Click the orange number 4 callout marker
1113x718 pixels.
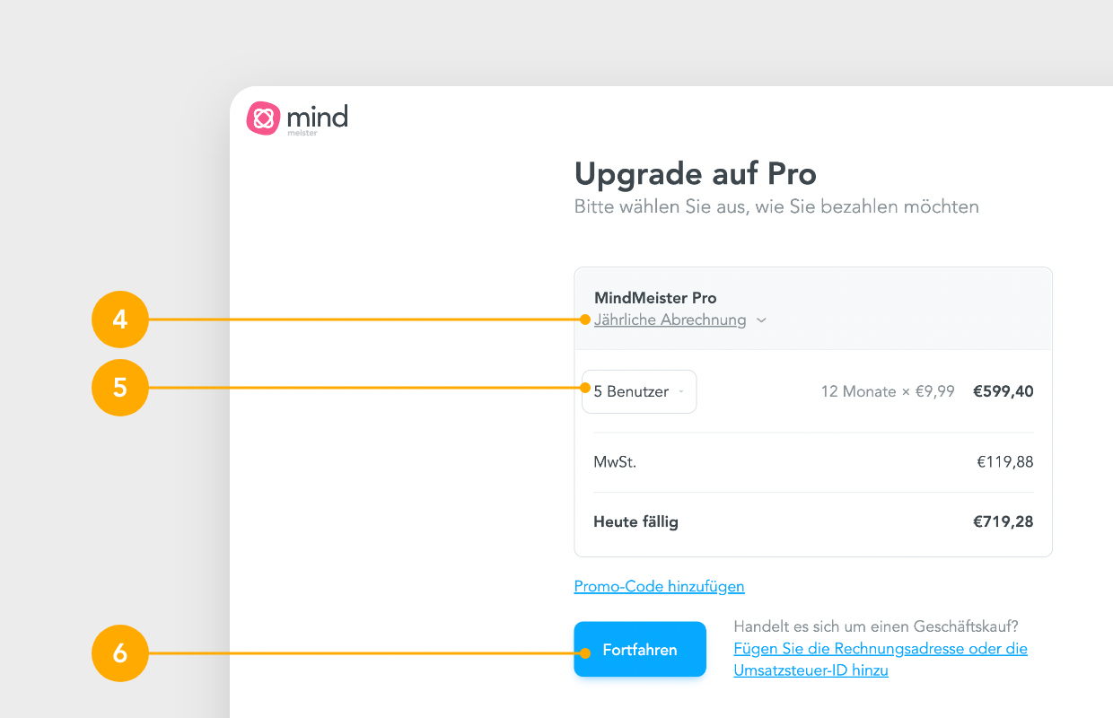[120, 320]
